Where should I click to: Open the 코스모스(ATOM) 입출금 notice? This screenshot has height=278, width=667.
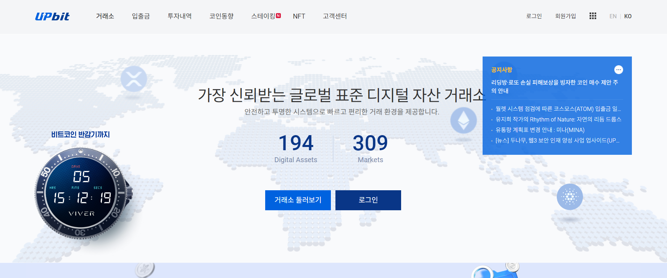[x=558, y=109]
